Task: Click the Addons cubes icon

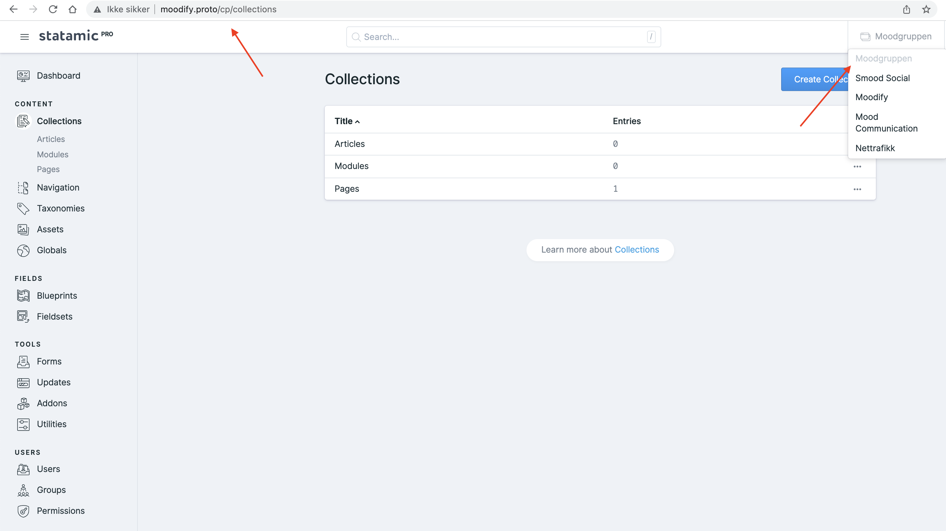Action: pos(23,403)
